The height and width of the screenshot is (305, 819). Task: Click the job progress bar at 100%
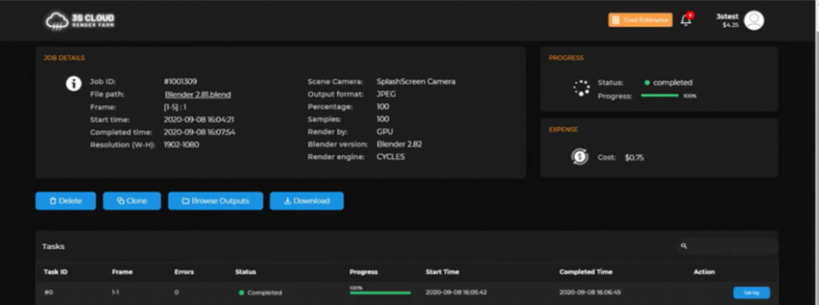pyautogui.click(x=660, y=96)
